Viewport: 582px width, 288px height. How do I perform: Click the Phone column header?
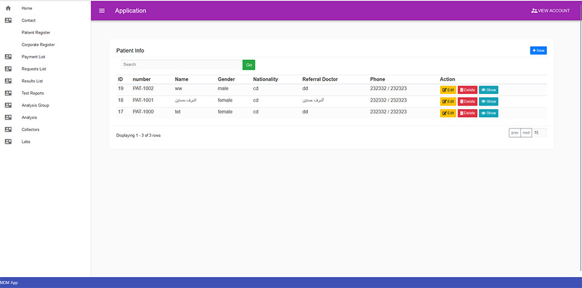[378, 79]
